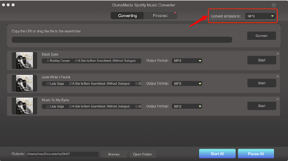Image resolution: width=288 pixels, height=161 pixels.
Task: Expand Output Format dropdown for Look What I Found
Action: pyautogui.click(x=187, y=84)
